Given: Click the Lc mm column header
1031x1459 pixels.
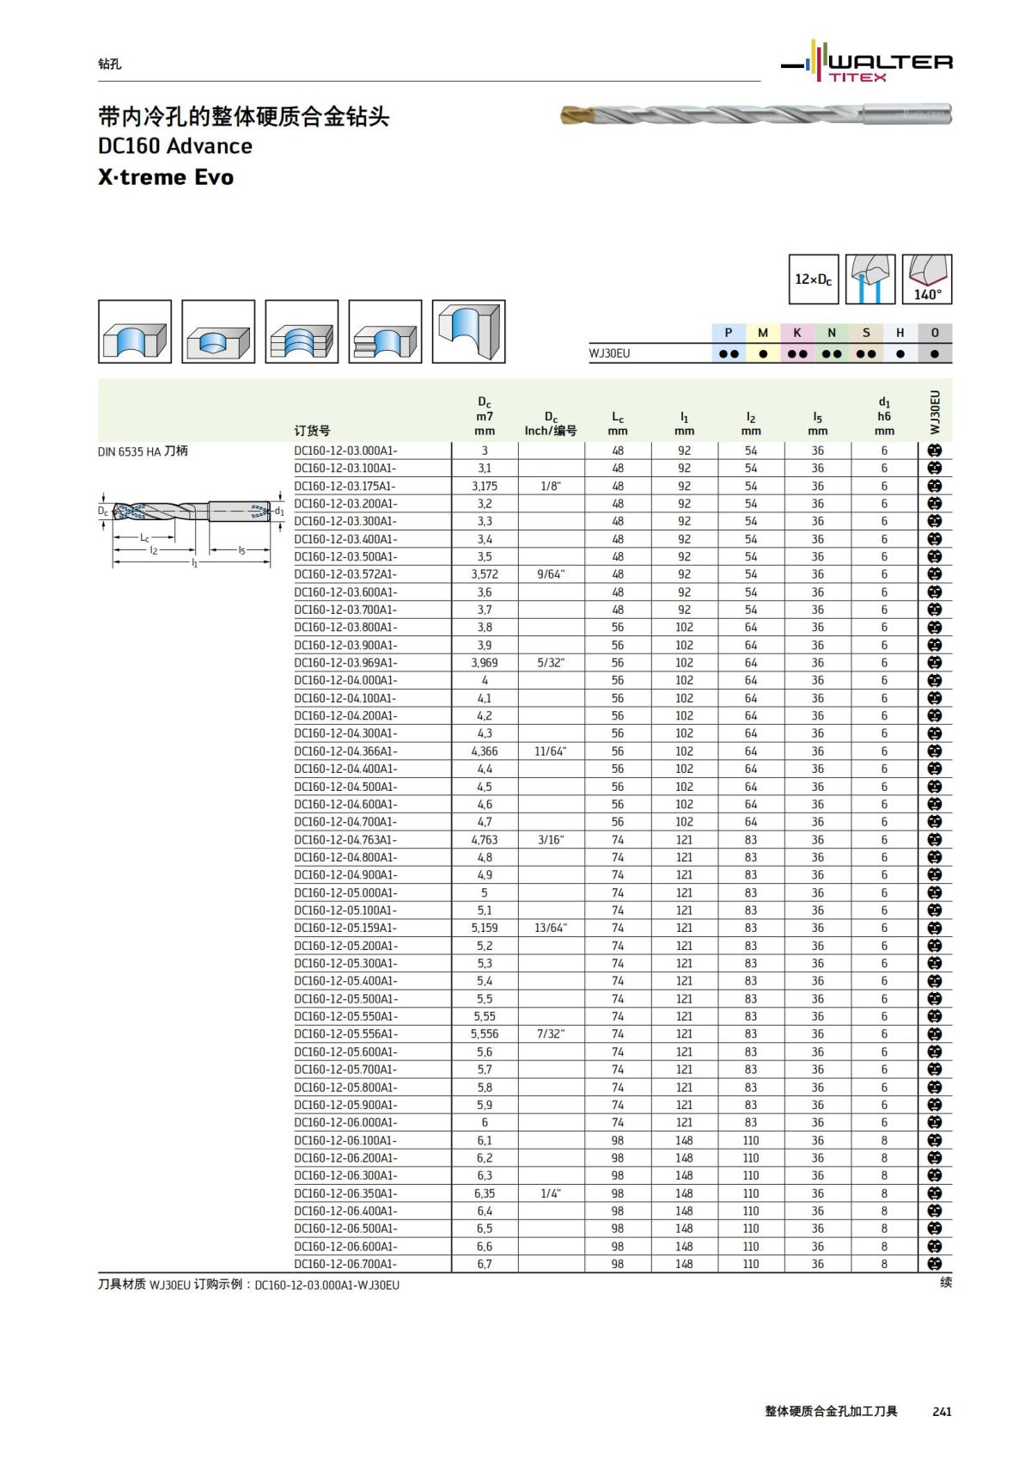Looking at the screenshot, I should pyautogui.click(x=618, y=424).
